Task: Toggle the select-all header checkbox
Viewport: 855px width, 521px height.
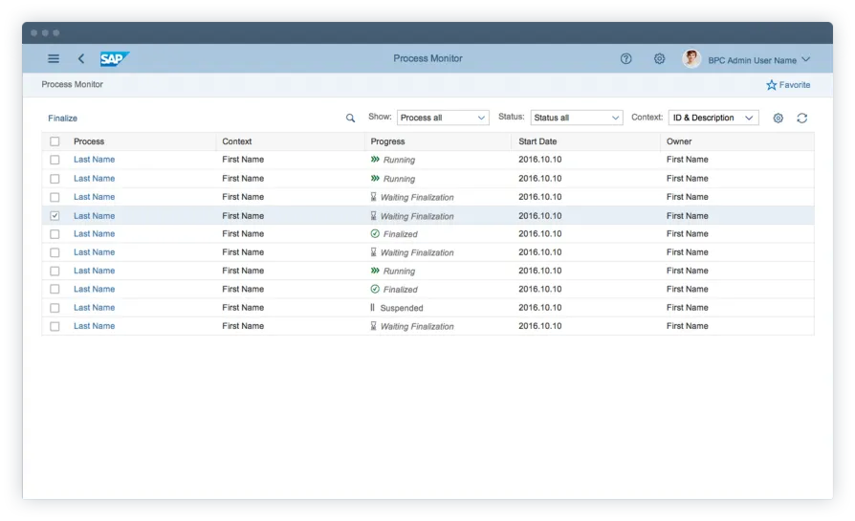Action: click(55, 141)
